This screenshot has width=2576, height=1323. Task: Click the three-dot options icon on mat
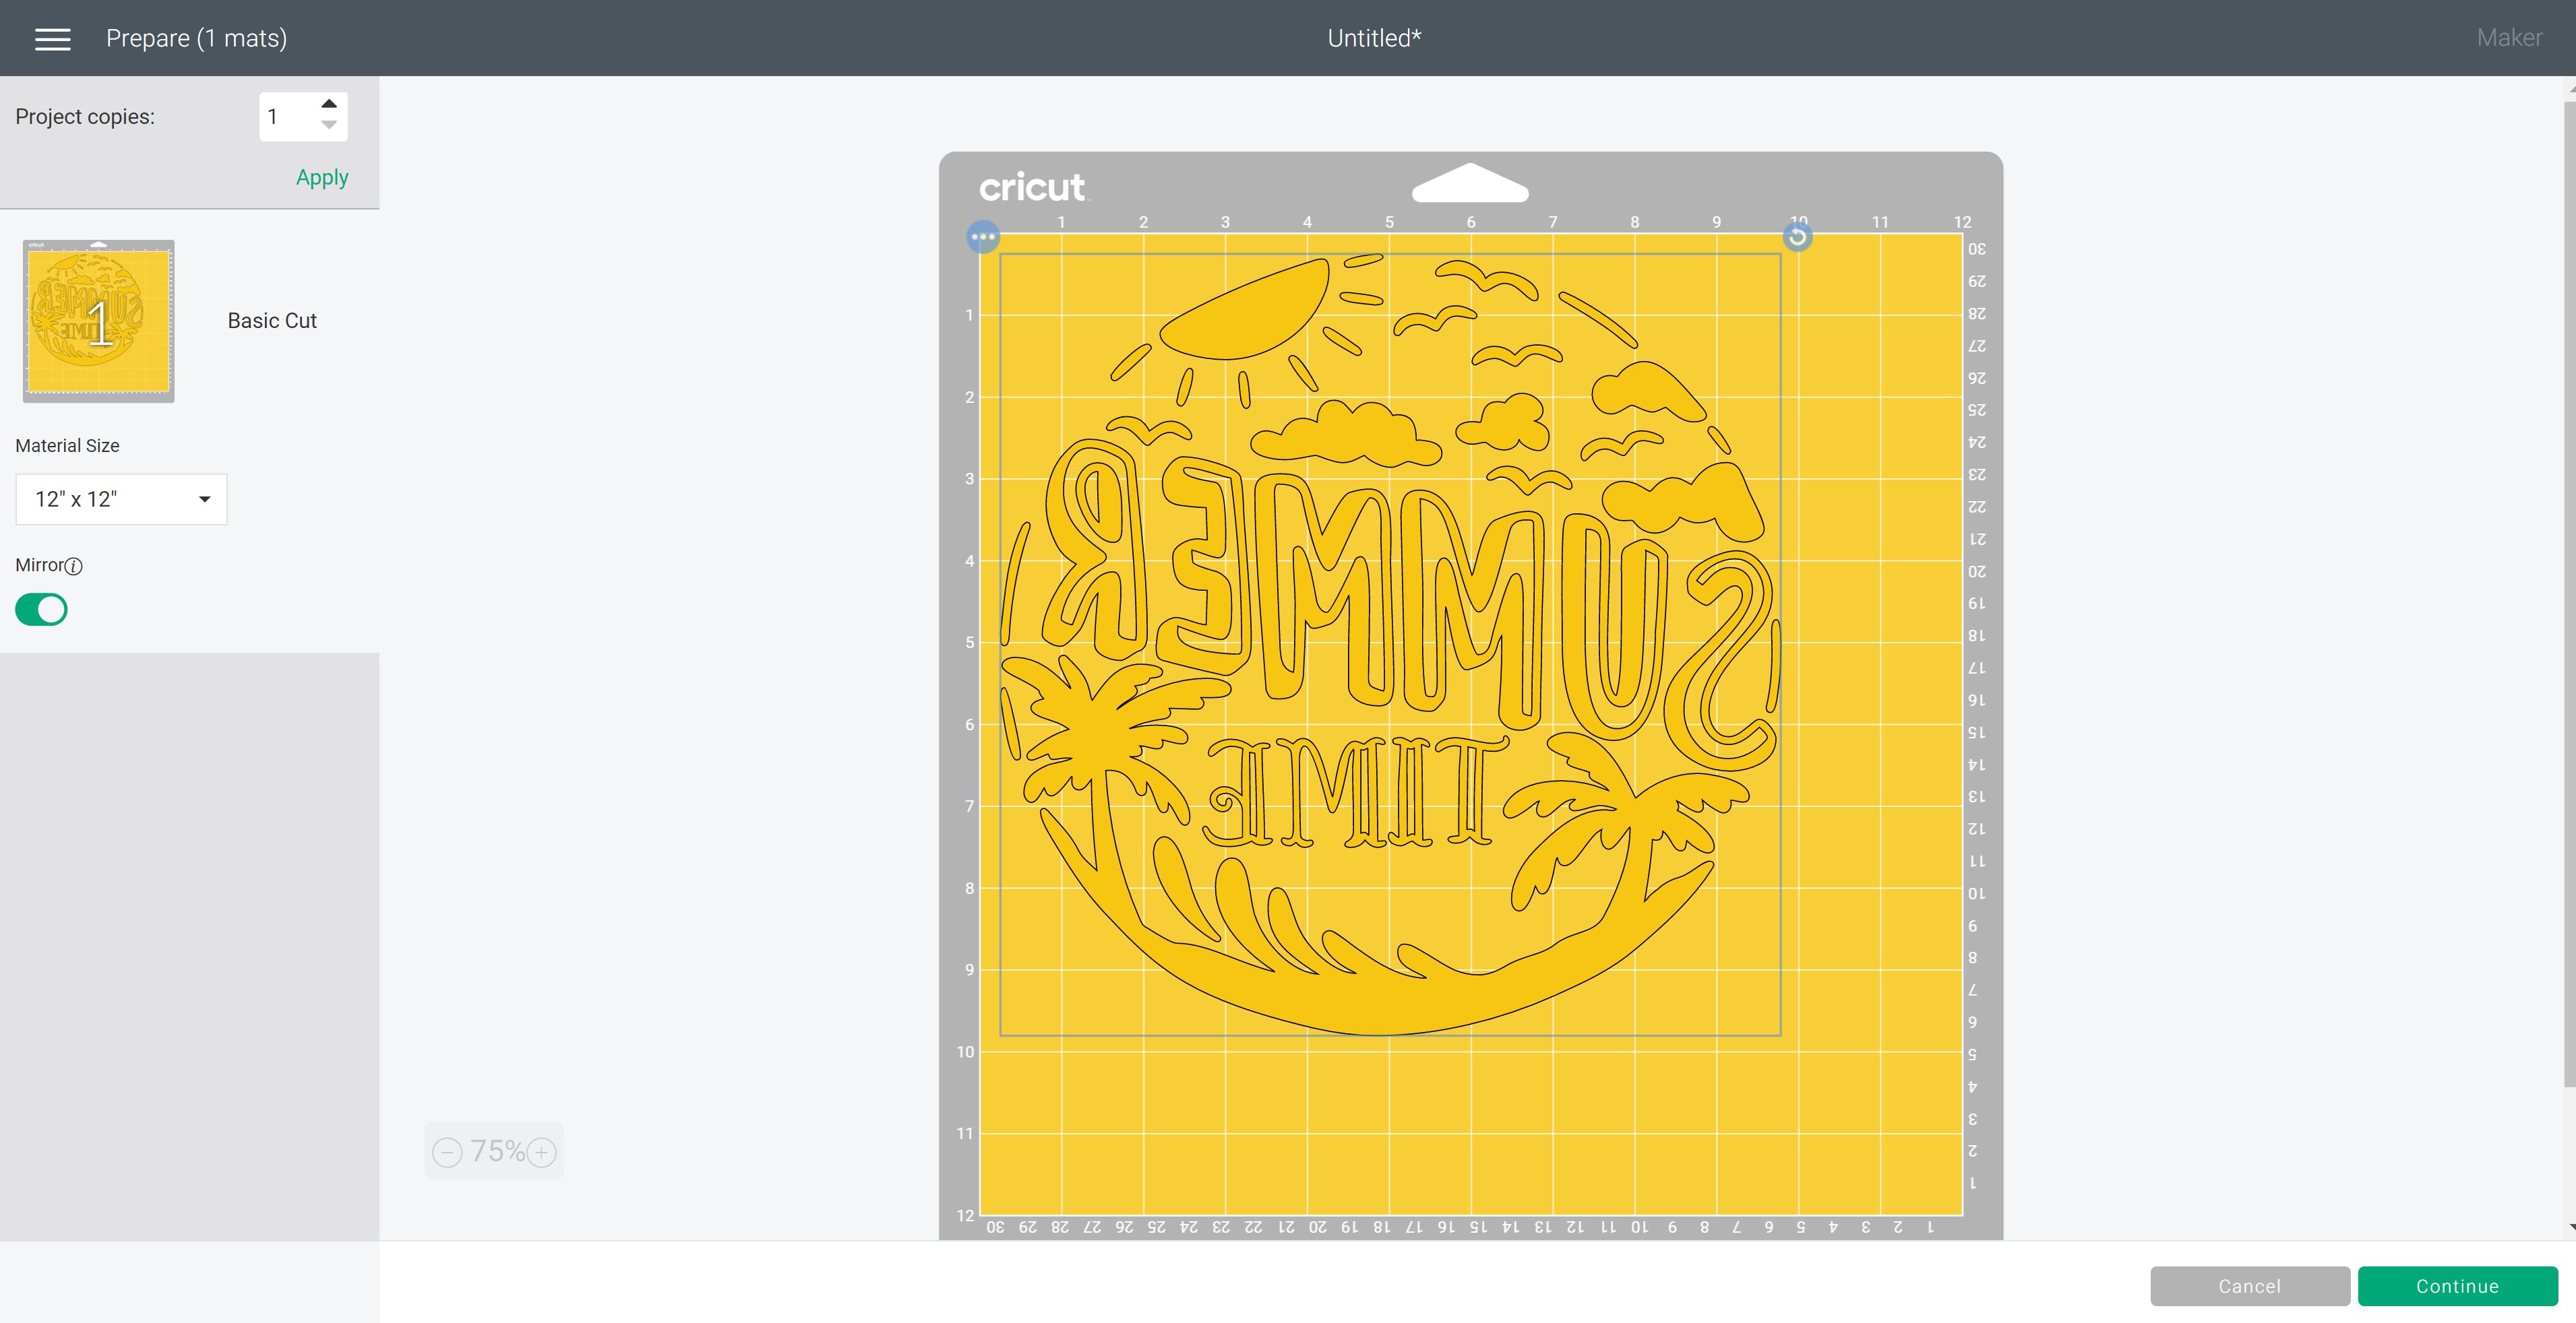(983, 238)
